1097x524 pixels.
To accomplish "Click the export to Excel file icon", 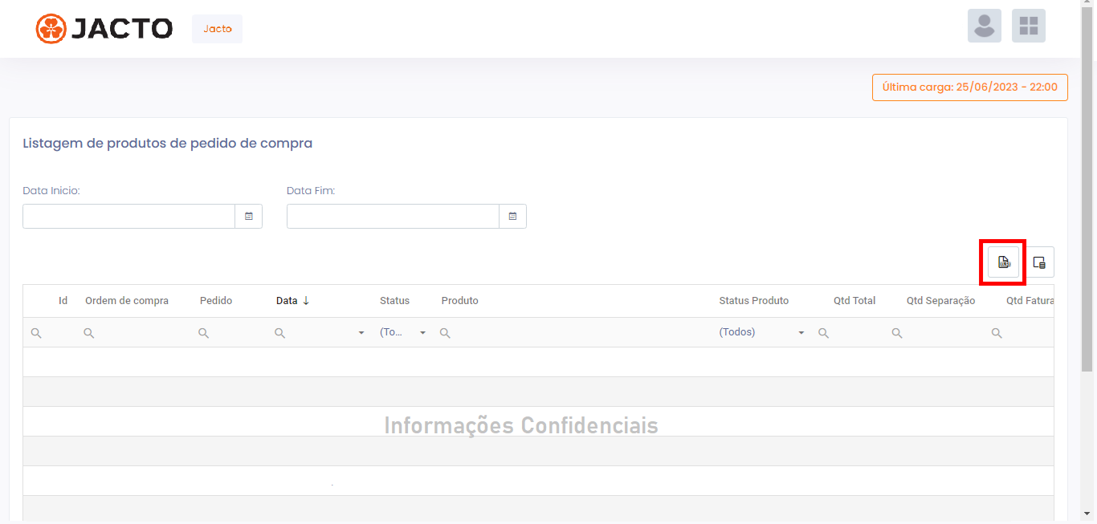I will 1003,262.
